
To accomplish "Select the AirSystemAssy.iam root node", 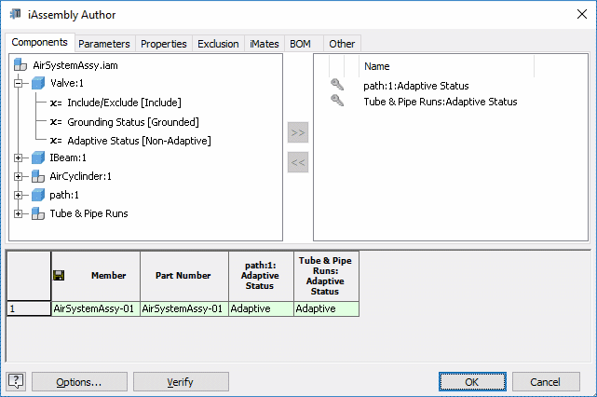I will pos(75,65).
